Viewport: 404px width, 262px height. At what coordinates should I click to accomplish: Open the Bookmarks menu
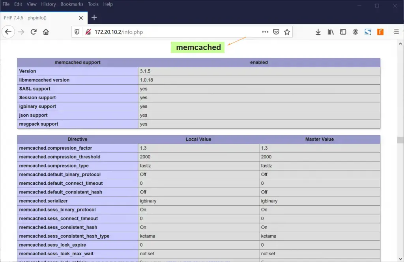point(72,4)
